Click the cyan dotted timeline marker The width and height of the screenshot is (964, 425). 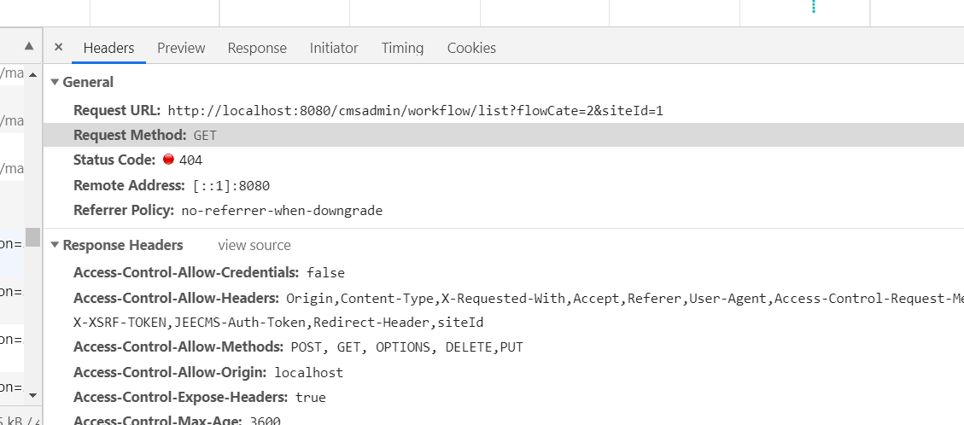[x=813, y=7]
